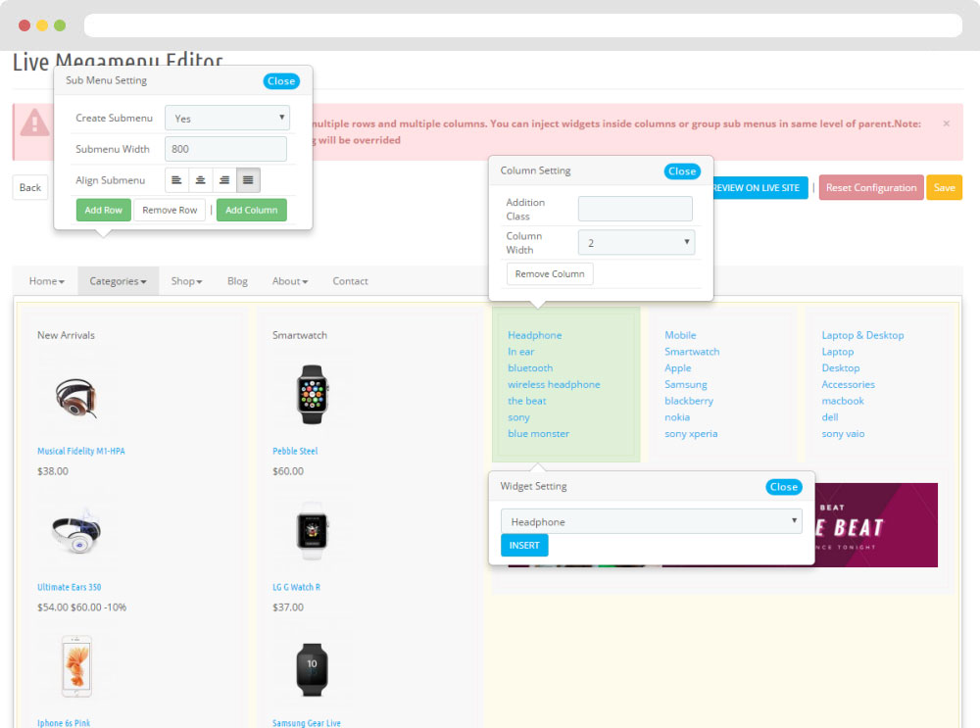Open Pebble Steel product link

point(295,451)
